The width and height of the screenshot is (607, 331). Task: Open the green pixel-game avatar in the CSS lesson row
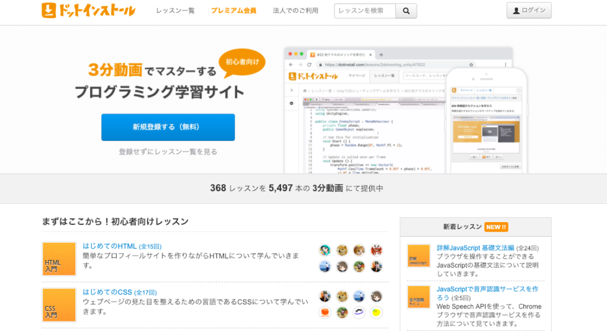342,313
